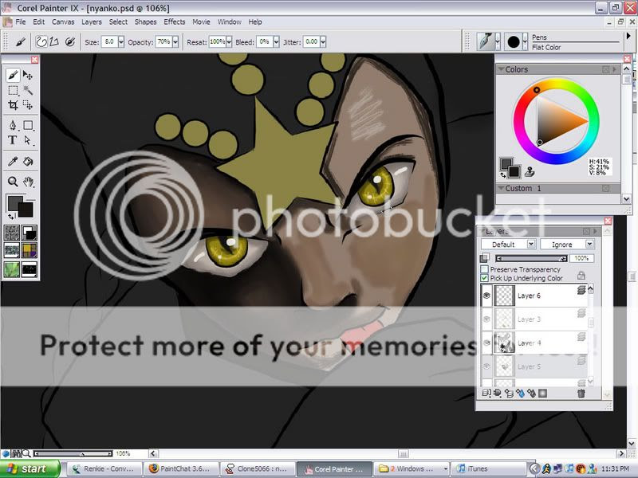Switch to PaintChat taskbar button
Screen dimensions: 638x478
pyautogui.click(x=181, y=468)
